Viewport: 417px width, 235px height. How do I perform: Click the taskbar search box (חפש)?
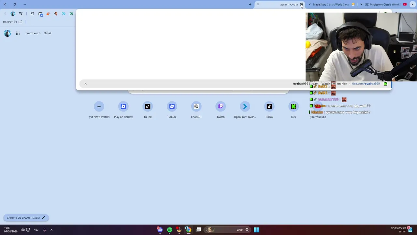click(227, 230)
